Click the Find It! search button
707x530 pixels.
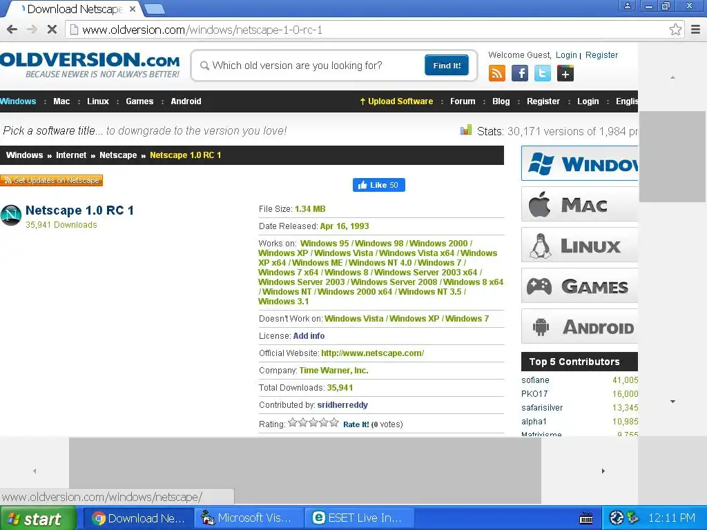(447, 66)
